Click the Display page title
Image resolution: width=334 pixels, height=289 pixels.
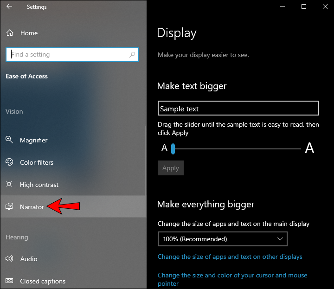(177, 33)
